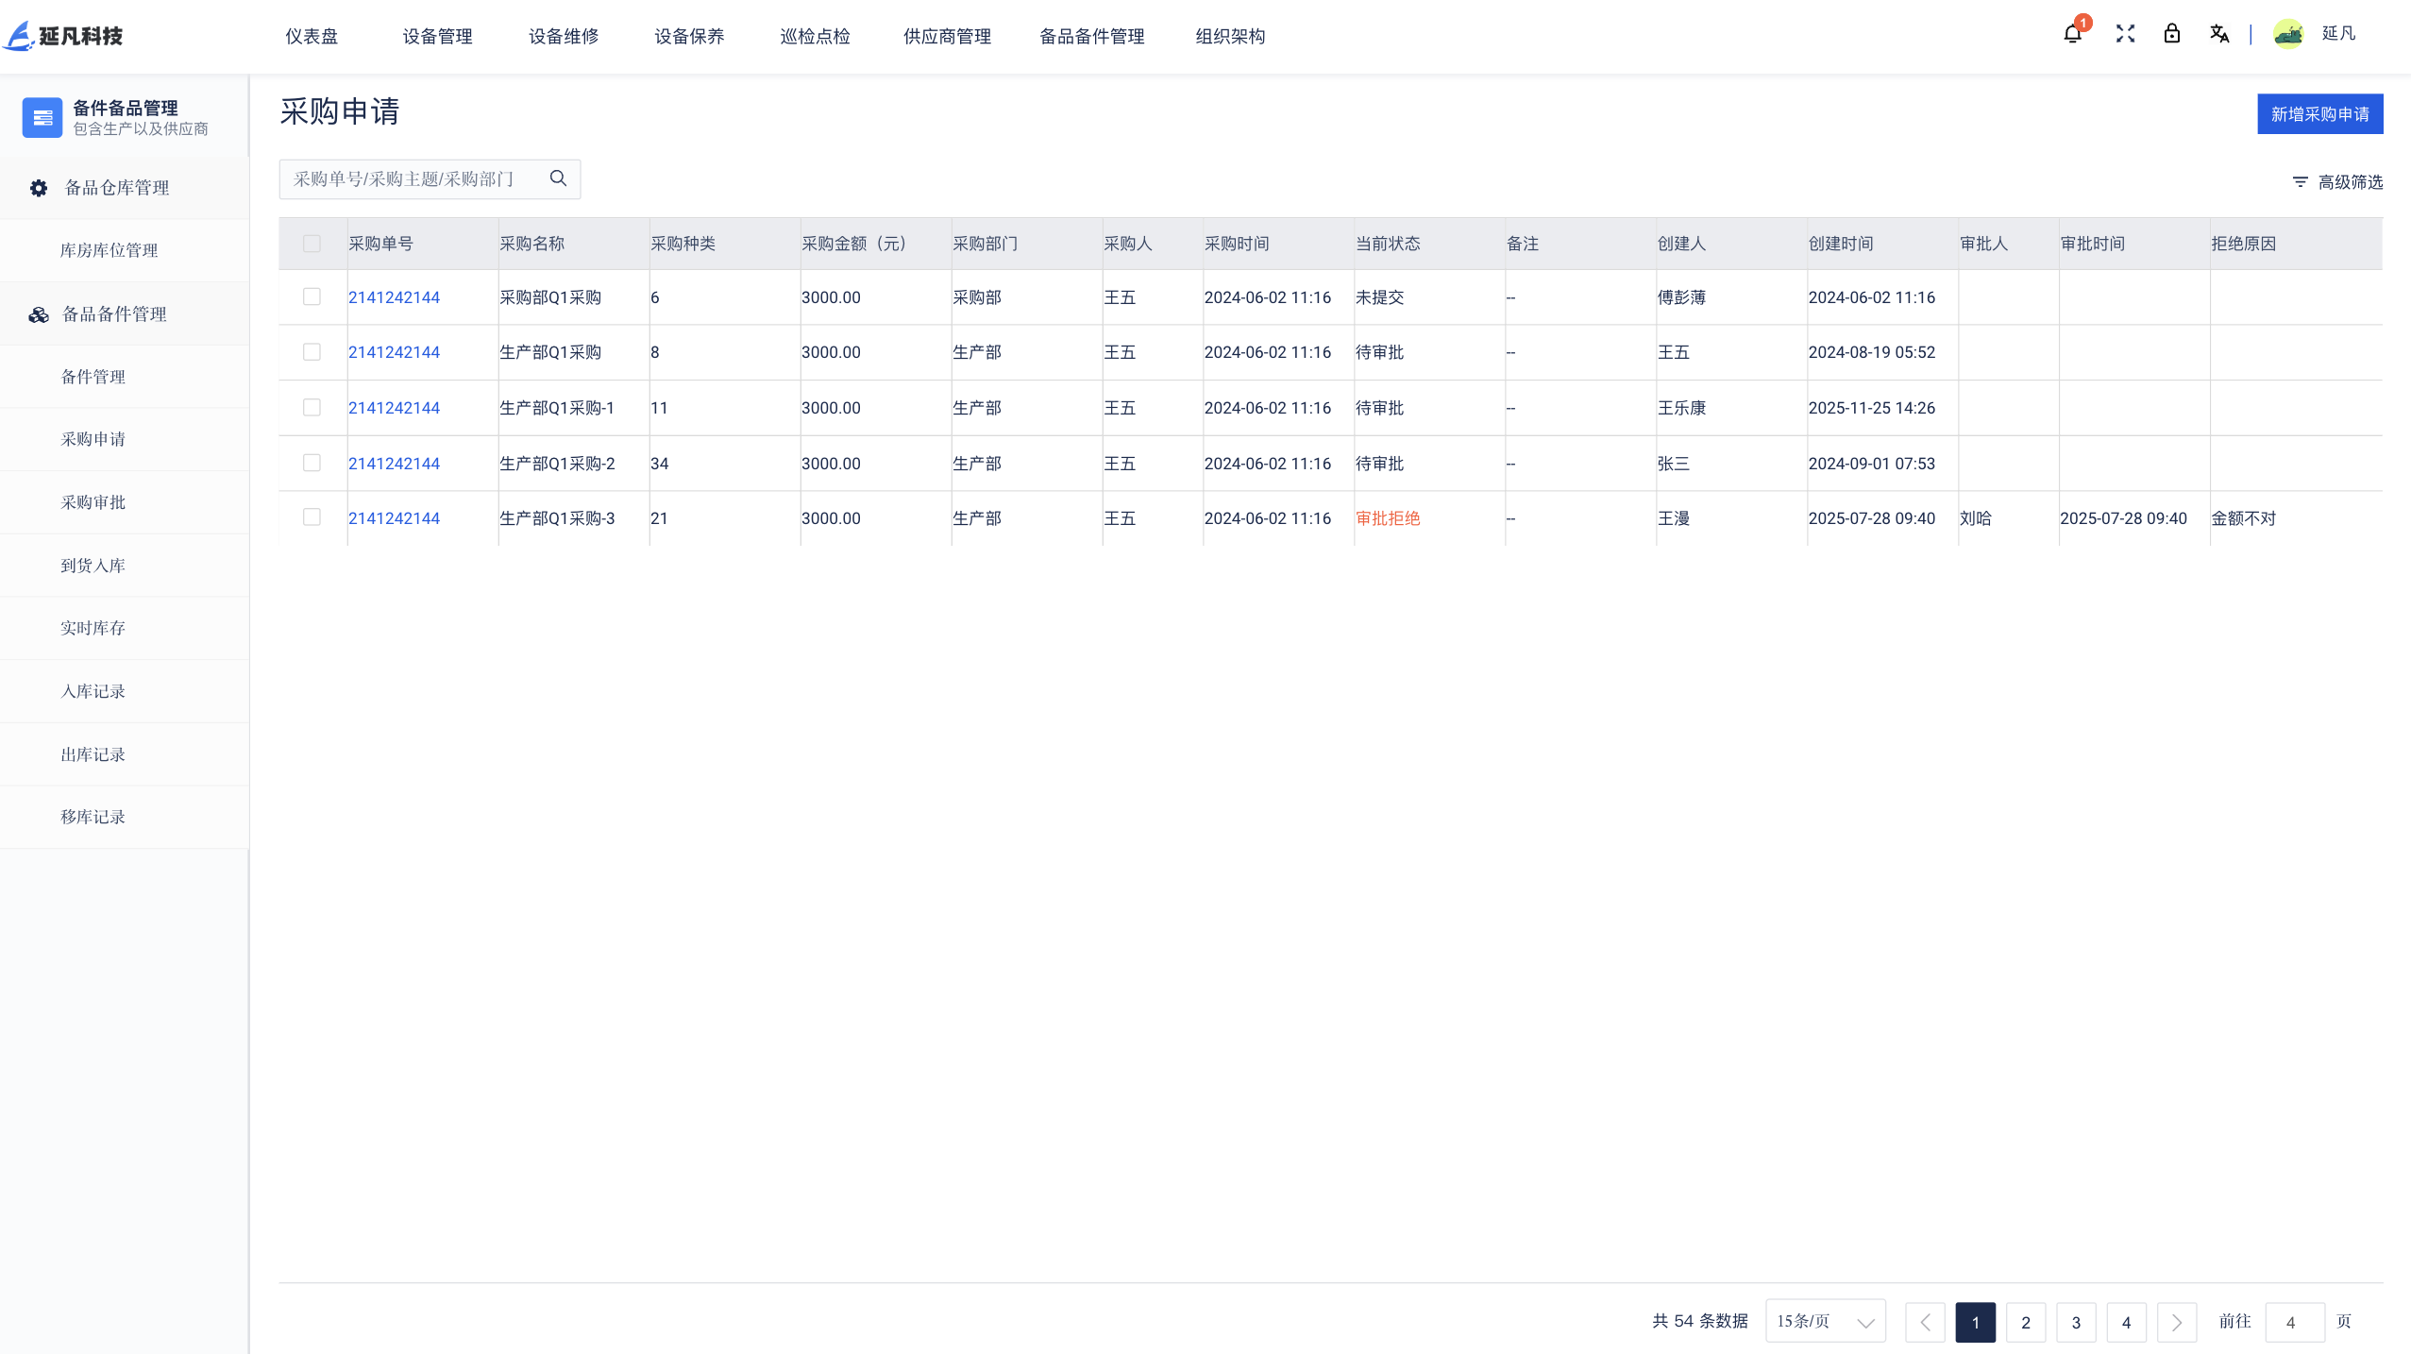
Task: Open the notification bell icon
Action: pos(2071,35)
